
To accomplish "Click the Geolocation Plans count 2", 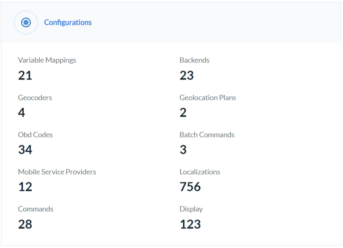I will coord(183,113).
